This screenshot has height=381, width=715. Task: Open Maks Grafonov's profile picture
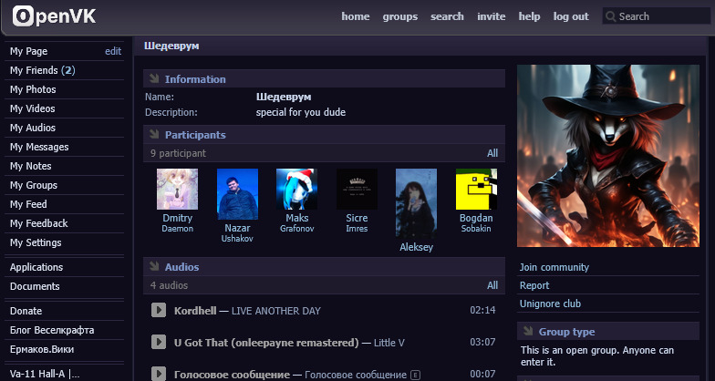[x=296, y=189]
